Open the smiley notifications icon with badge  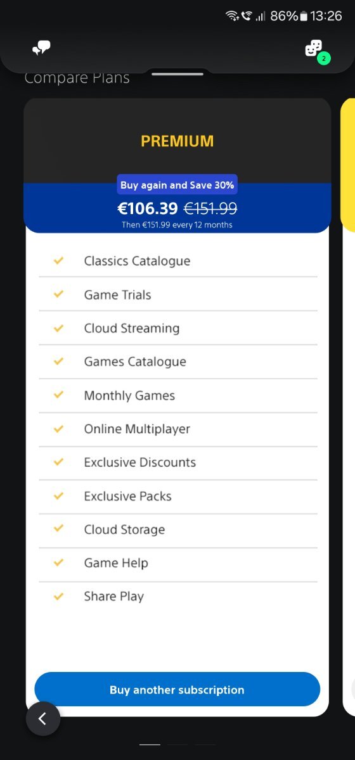315,49
